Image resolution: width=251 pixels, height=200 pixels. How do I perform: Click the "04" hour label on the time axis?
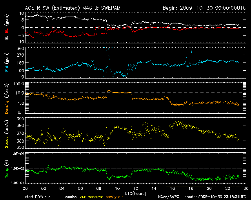62,189
